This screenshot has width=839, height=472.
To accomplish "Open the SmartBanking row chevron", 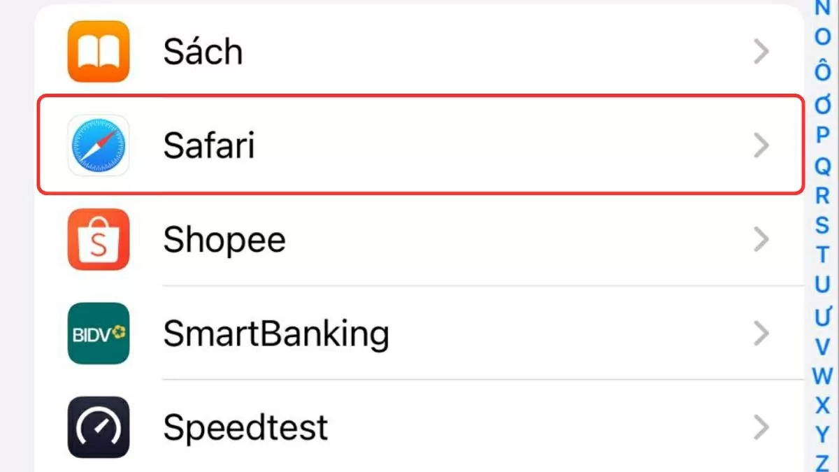I will coord(761,334).
